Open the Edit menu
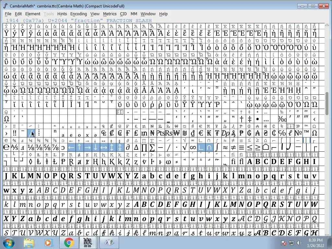This screenshot has height=249, width=332. [x=18, y=14]
